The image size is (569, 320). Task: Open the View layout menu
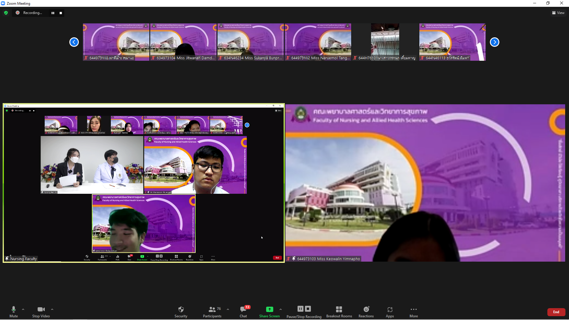click(x=558, y=13)
